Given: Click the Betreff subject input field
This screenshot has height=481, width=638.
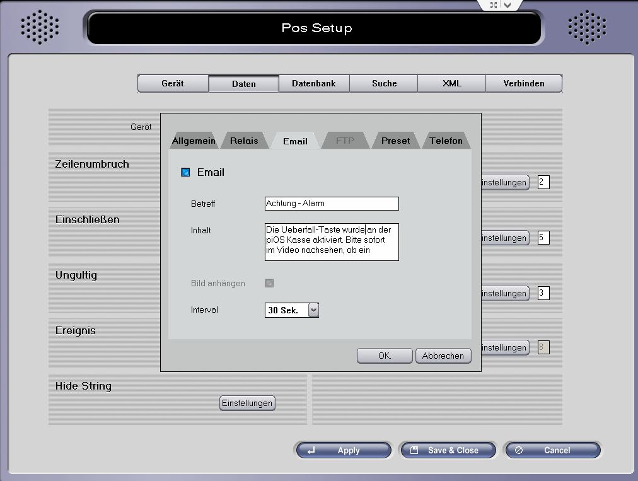Looking at the screenshot, I should [x=332, y=203].
